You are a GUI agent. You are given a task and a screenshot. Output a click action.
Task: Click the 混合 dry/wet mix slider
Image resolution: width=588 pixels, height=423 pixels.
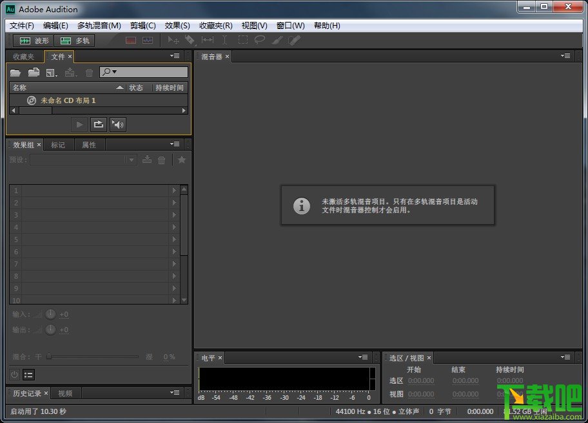pos(93,357)
